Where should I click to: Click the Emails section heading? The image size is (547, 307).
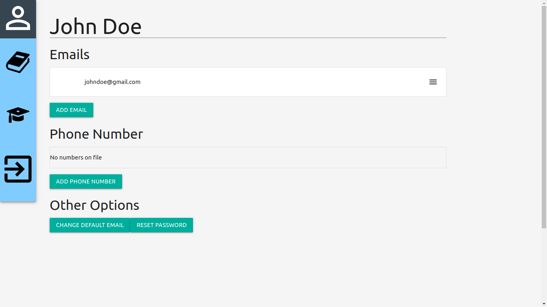click(x=70, y=54)
